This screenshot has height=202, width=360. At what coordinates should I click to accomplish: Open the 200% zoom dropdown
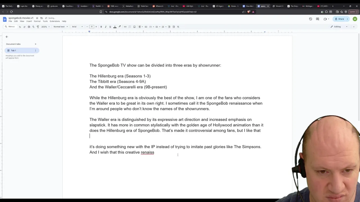point(46,27)
